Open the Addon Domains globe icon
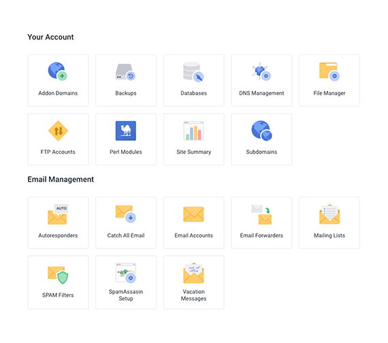 coord(58,71)
